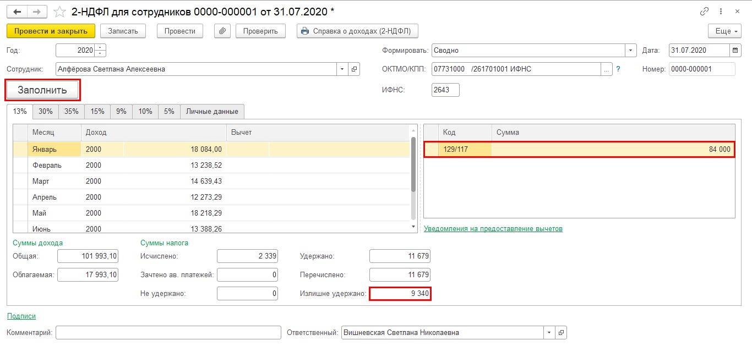
Task: Open Ответственный record with the open-form icon
Action: coord(561,332)
